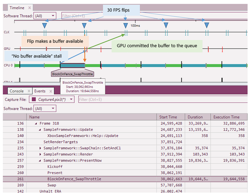Screen dimensions: 251x196
Task: Expand the SampleFramework::SwapChain::SetAndCl row
Action: 40,148
